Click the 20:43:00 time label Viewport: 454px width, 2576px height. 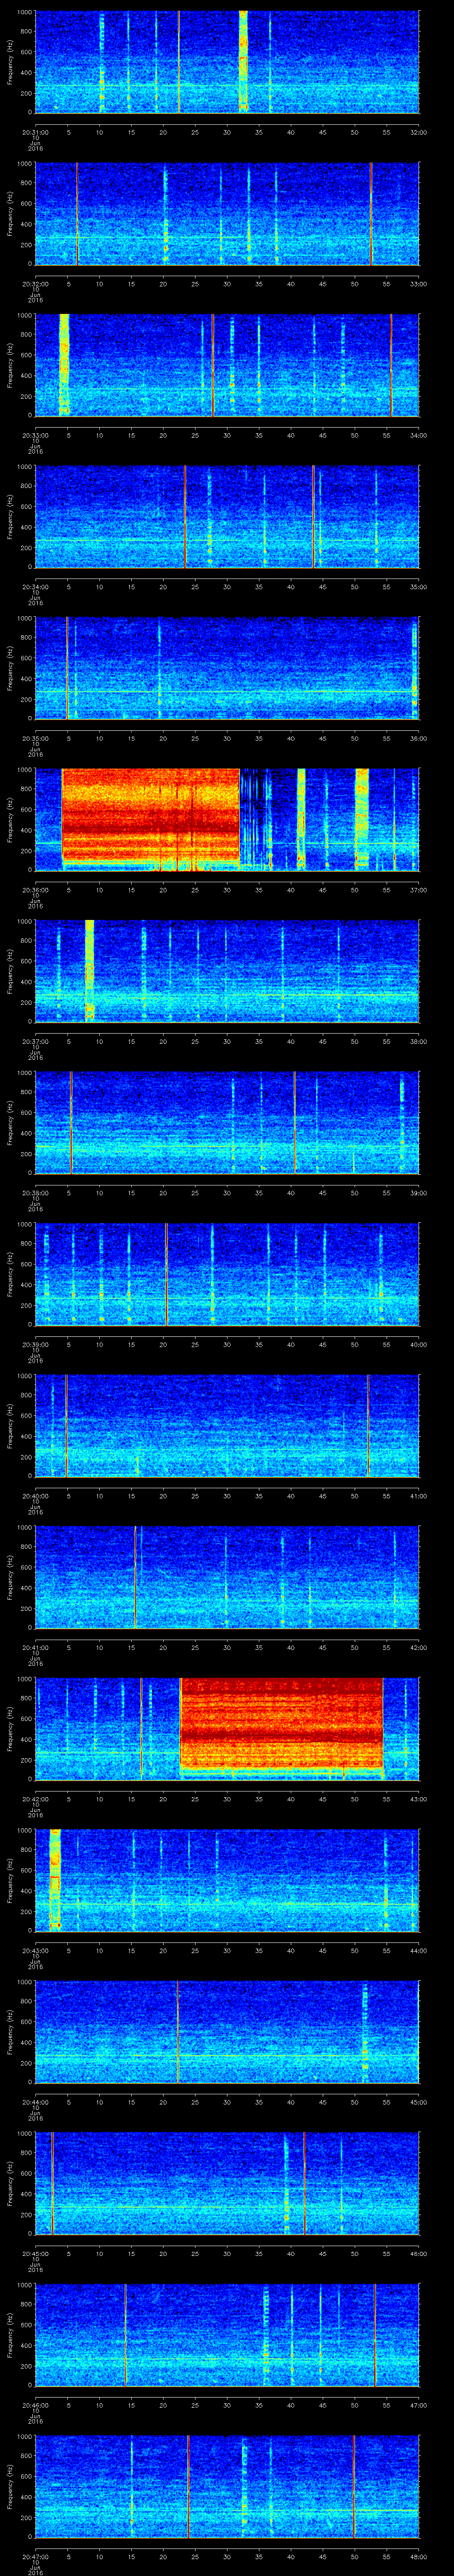(x=35, y=1949)
